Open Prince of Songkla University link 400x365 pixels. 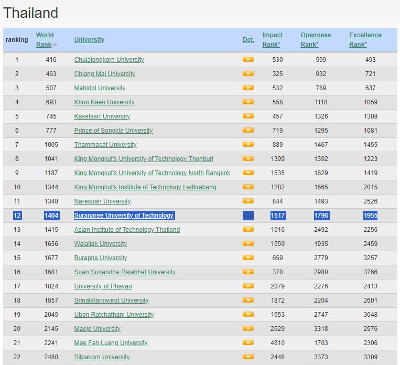[x=113, y=131]
